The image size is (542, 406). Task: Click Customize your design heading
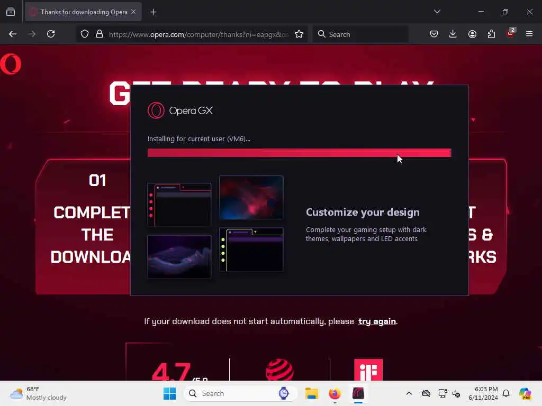pos(363,212)
